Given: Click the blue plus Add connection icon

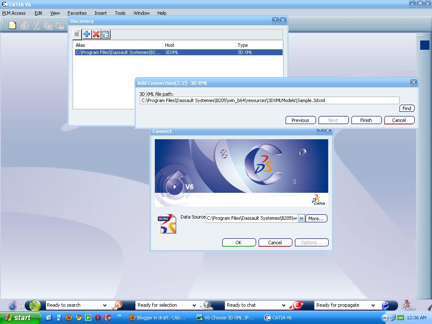Looking at the screenshot, I should [x=86, y=34].
